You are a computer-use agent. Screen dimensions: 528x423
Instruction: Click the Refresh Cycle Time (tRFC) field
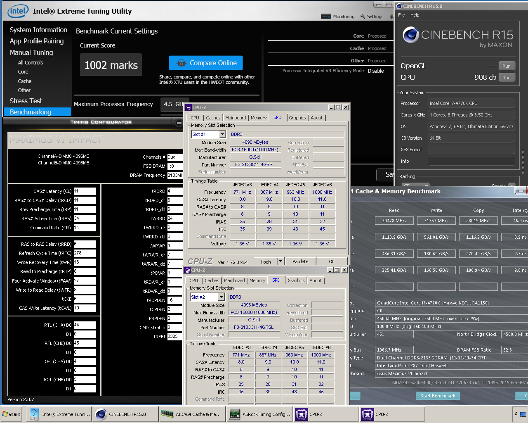point(85,253)
